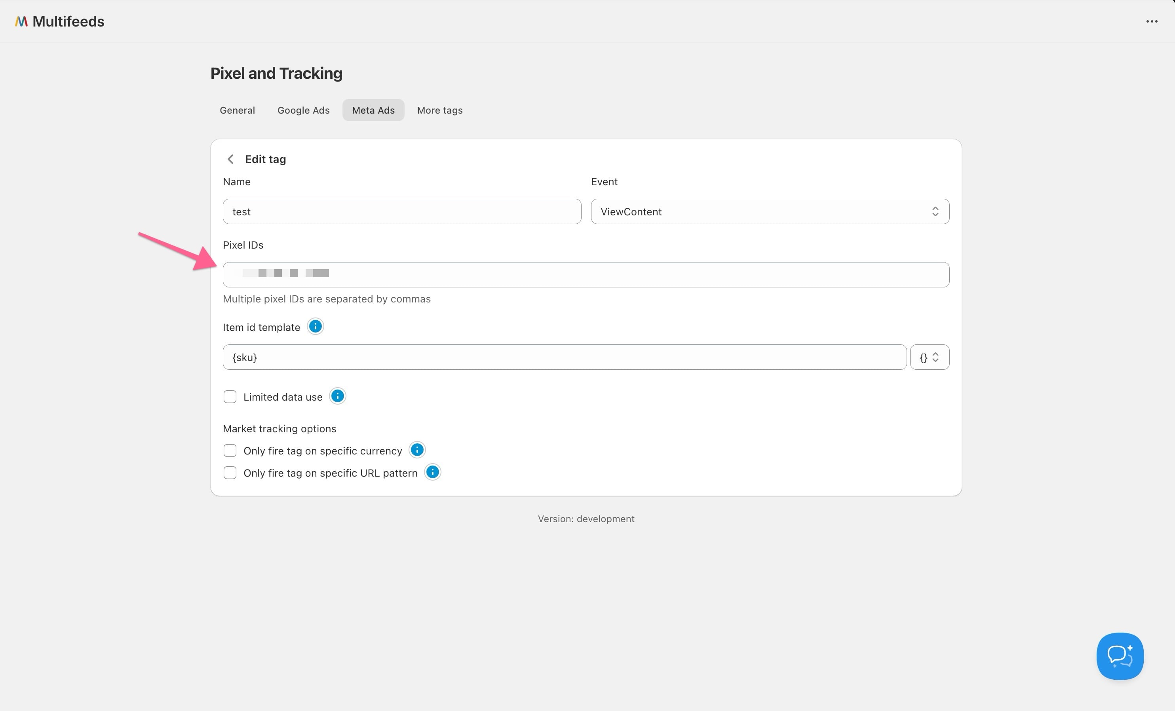Viewport: 1175px width, 711px height.
Task: Go back using the Edit tag arrow
Action: 231,159
